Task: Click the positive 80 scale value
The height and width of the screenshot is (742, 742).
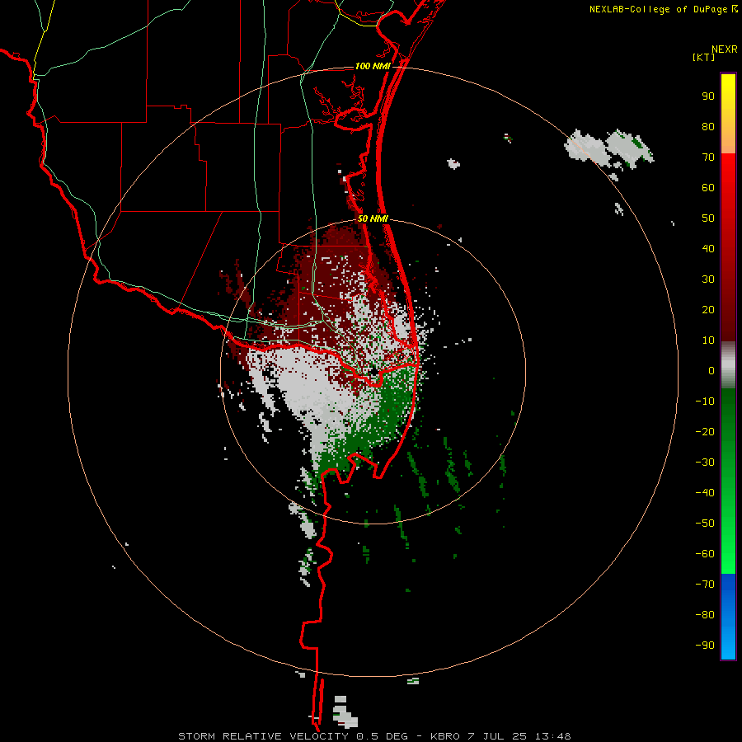Action: [708, 126]
